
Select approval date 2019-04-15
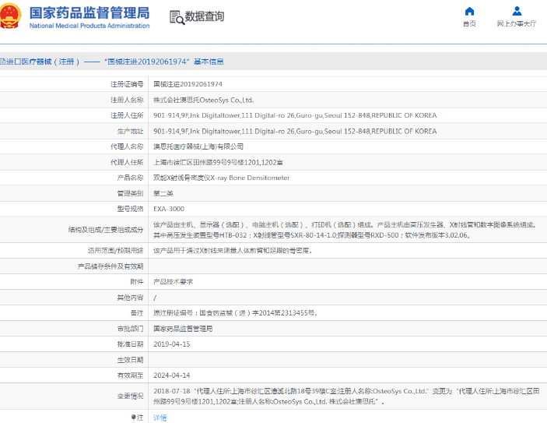coord(172,344)
